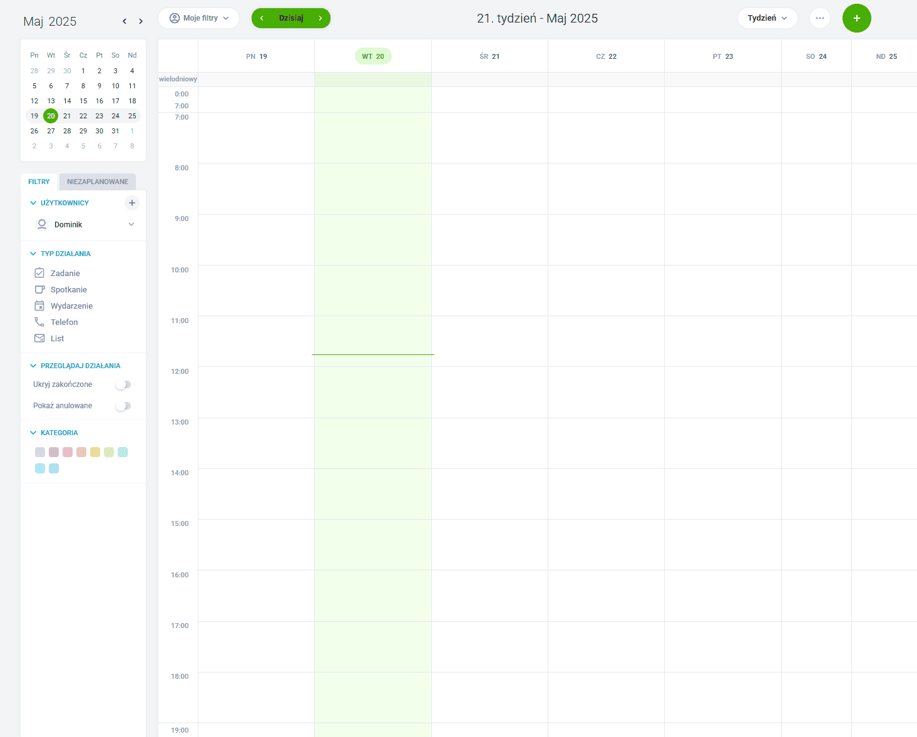Screen dimensions: 917x737
Task: Toggle Ukryj zakończone switch
Action: tap(123, 384)
